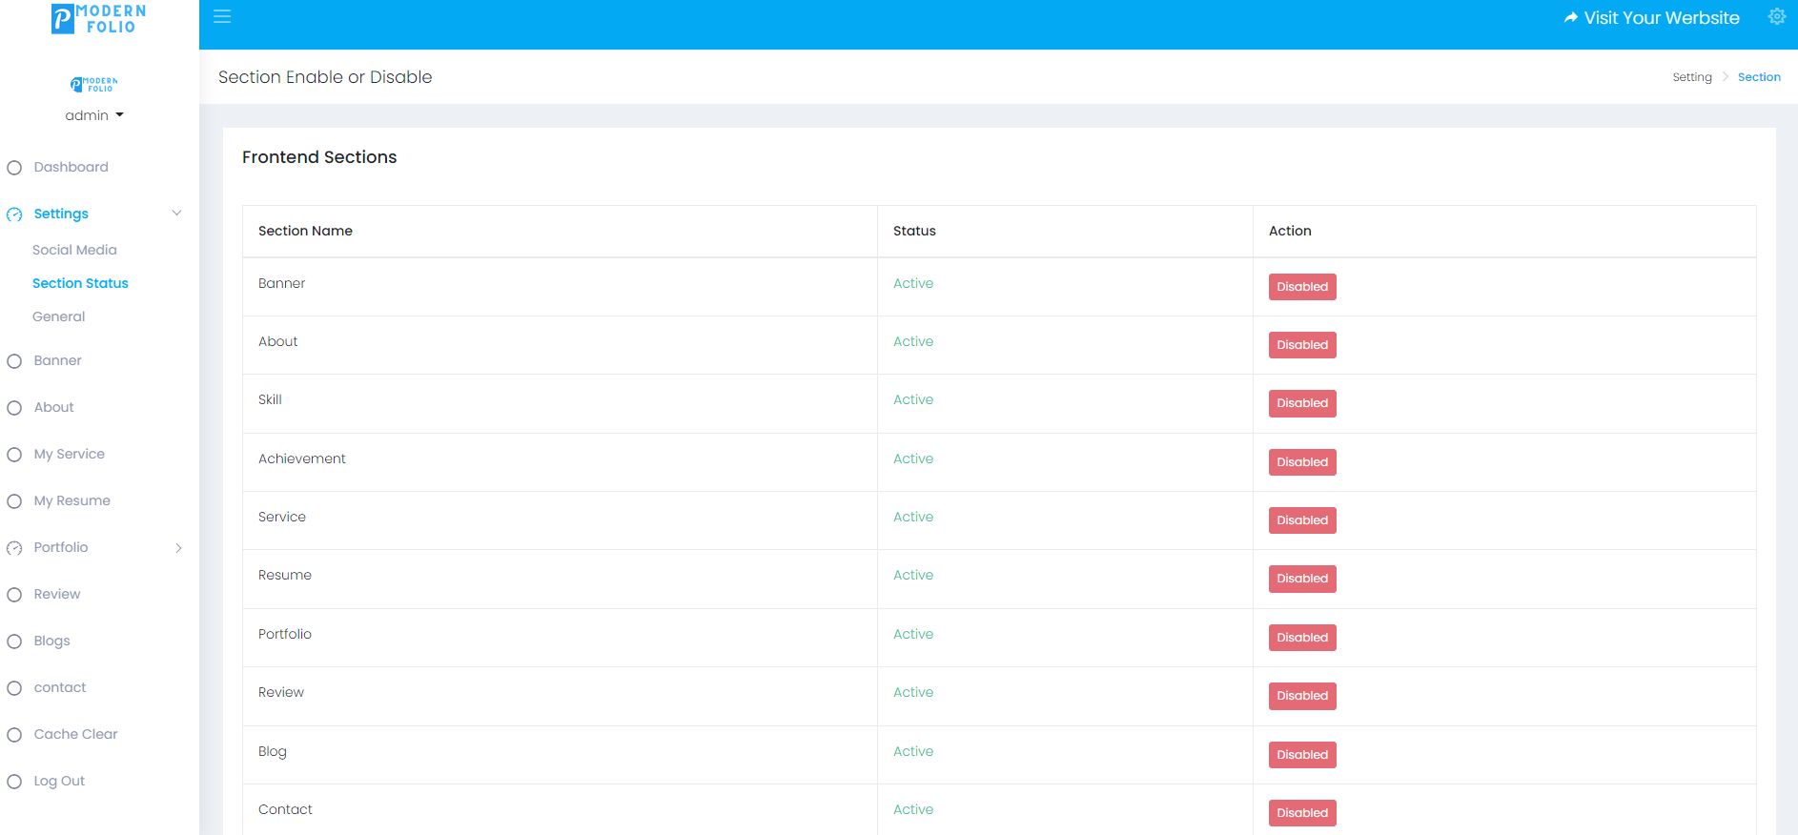The image size is (1798, 835).
Task: Click the Portfolio gauge icon in sidebar
Action: coord(14,548)
